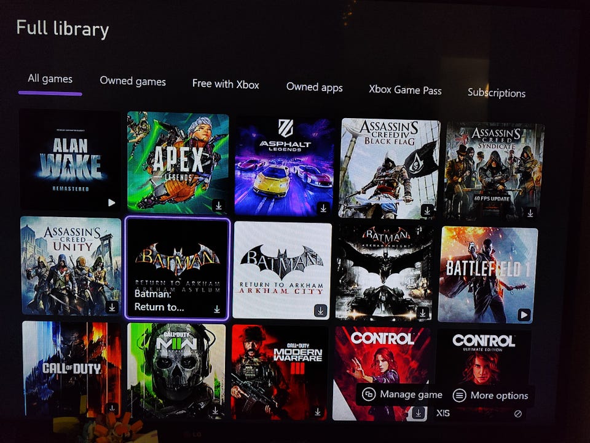The height and width of the screenshot is (443, 590).
Task: Select the Control Ultimate Edition tile
Action: point(483,375)
